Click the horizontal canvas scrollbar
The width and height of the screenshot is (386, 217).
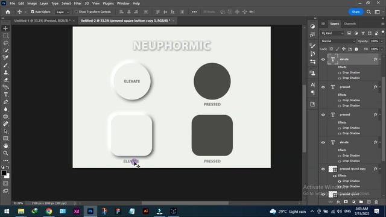click(185, 203)
